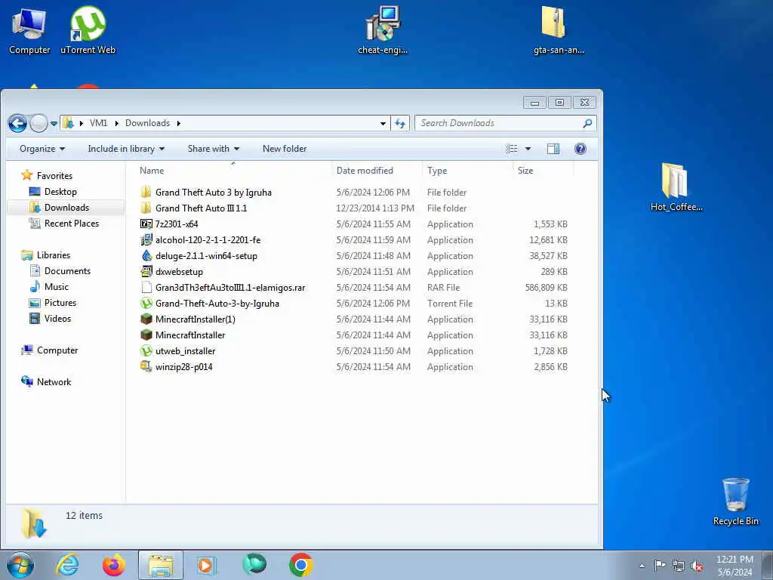Open Action Center flag tray icon
Viewport: 773px width, 580px height.
[660, 565]
